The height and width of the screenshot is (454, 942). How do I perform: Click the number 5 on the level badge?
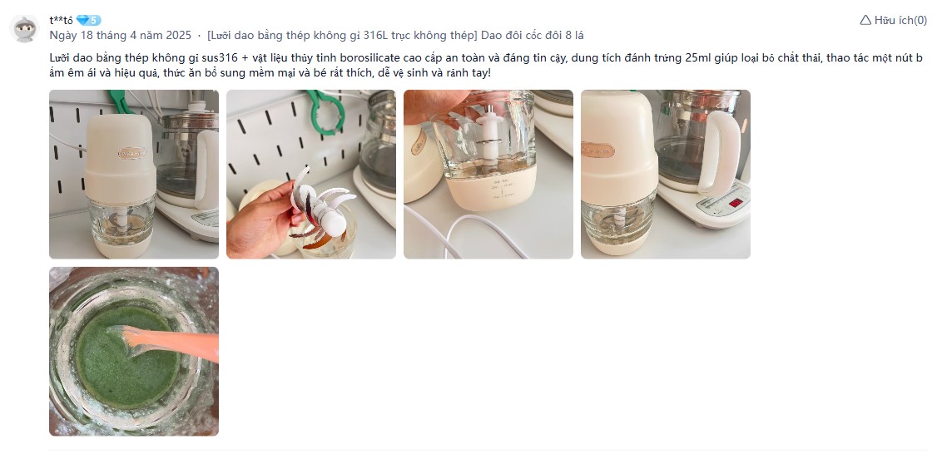click(x=94, y=21)
